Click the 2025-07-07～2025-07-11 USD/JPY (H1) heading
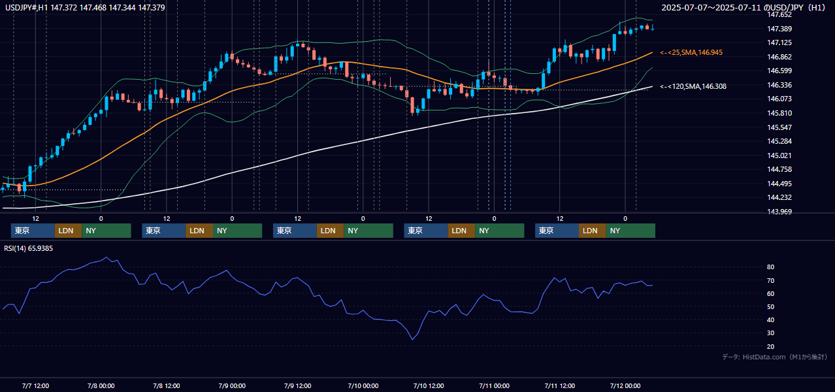The width and height of the screenshot is (835, 392). (x=745, y=7)
